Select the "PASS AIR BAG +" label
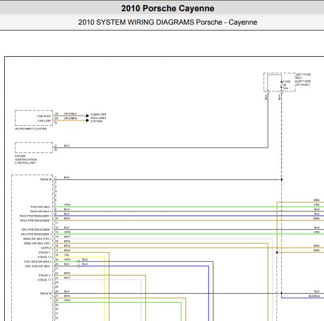 pyautogui.click(x=41, y=211)
